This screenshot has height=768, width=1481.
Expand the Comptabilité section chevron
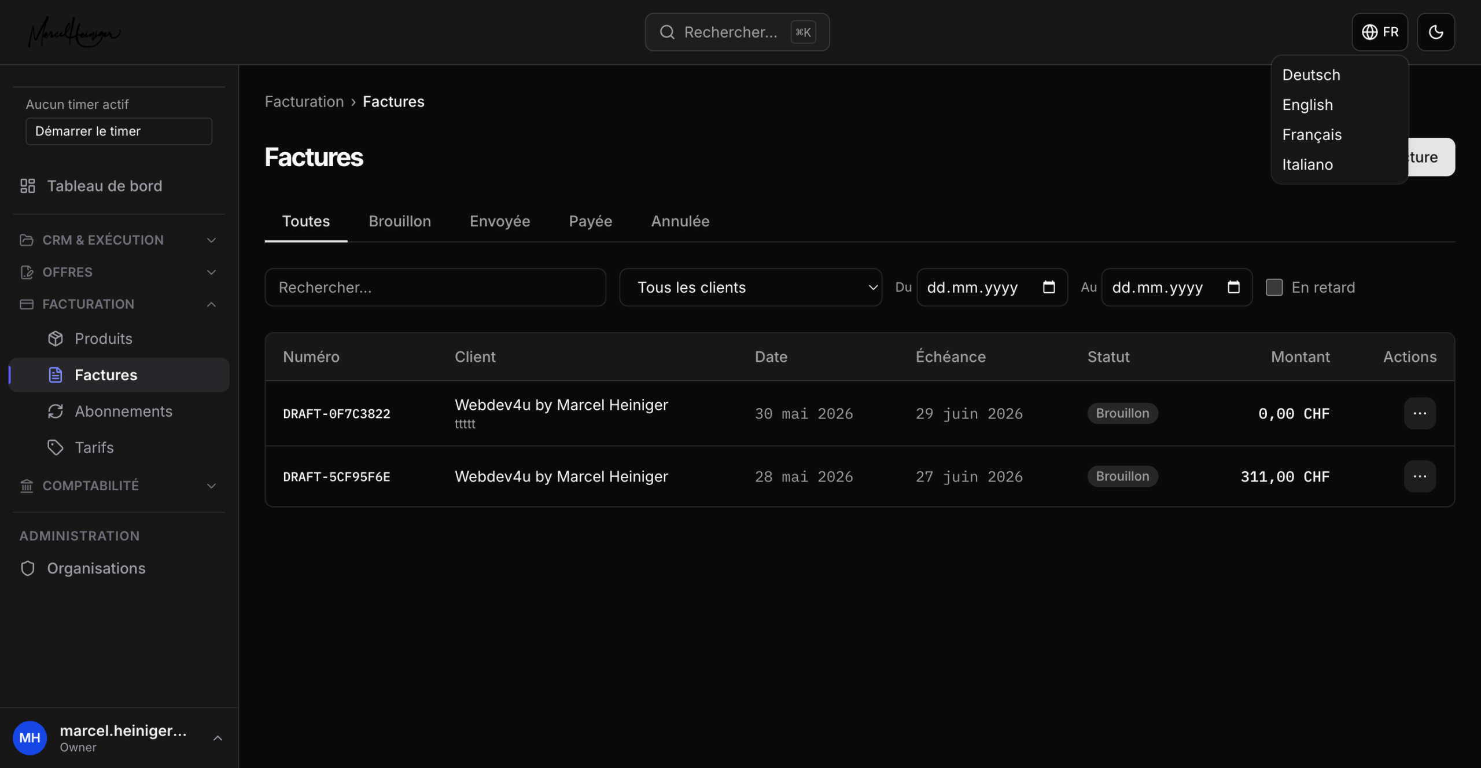coord(212,486)
